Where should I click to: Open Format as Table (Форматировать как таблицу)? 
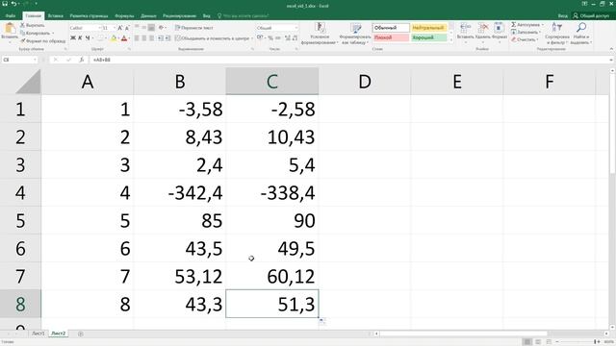point(355,33)
